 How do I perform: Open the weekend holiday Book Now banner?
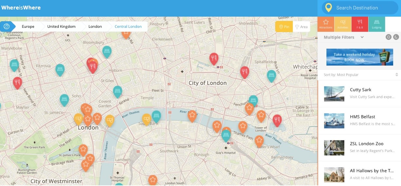point(359,57)
